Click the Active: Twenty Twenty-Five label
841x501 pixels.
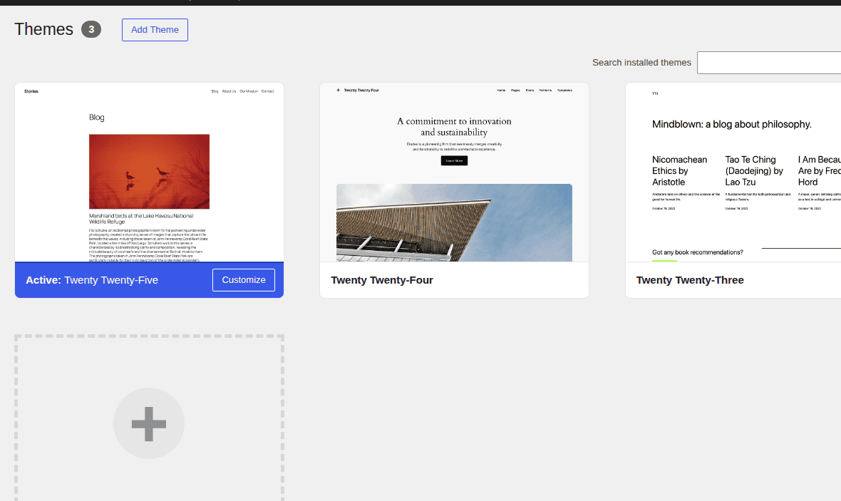coord(92,280)
